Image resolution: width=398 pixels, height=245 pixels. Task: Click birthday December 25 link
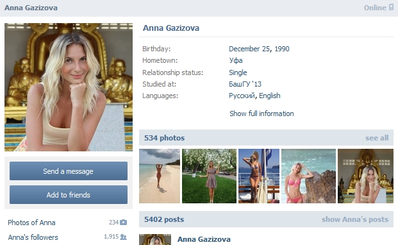click(x=249, y=49)
